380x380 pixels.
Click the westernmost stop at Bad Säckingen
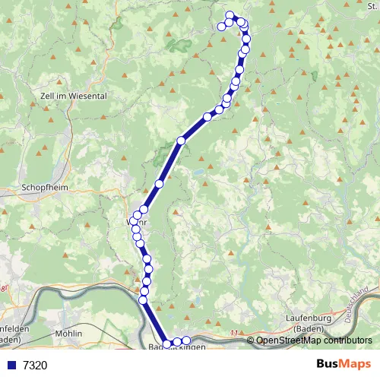click(166, 344)
